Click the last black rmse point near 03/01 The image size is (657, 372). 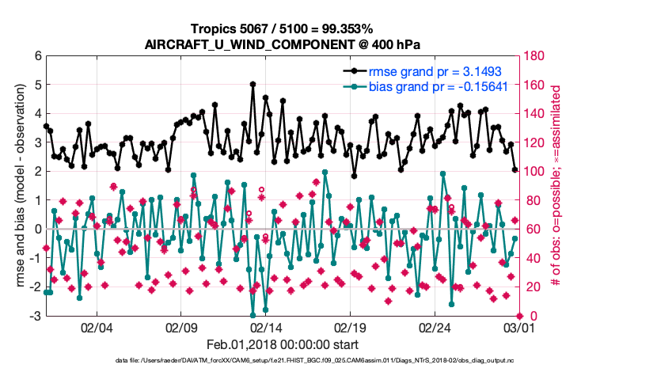(515, 170)
